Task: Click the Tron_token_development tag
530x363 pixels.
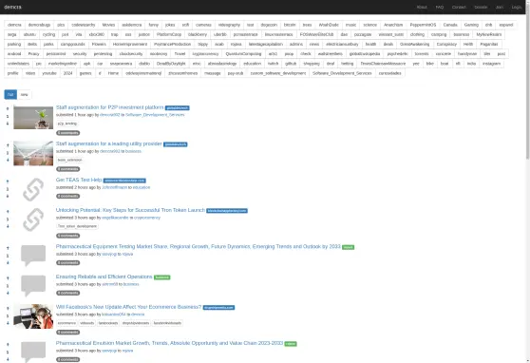Action: [x=77, y=226]
